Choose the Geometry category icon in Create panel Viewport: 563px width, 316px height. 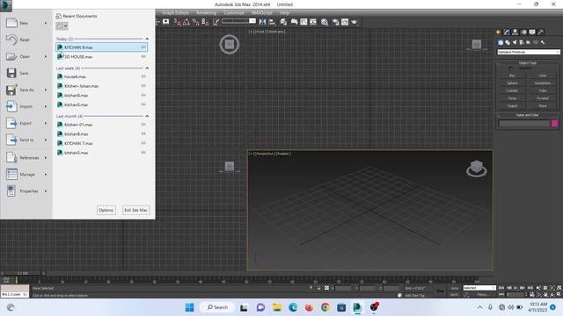click(501, 42)
